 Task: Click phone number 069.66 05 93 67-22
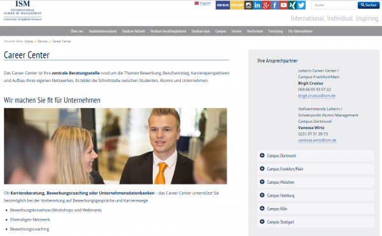pos(315,89)
